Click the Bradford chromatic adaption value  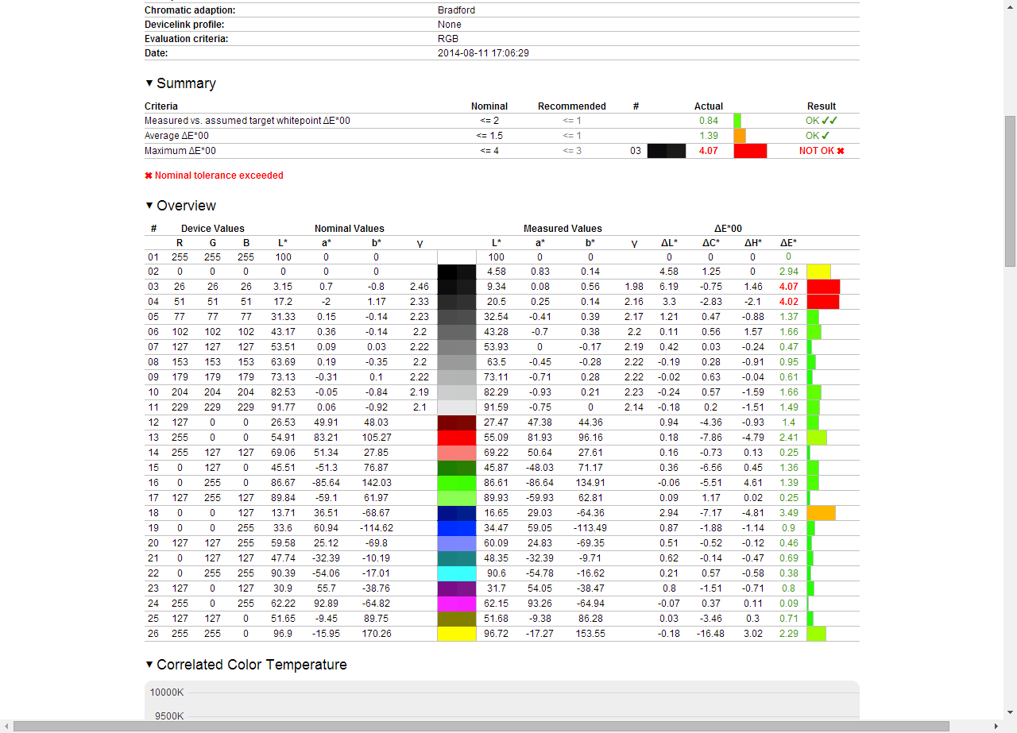[456, 10]
